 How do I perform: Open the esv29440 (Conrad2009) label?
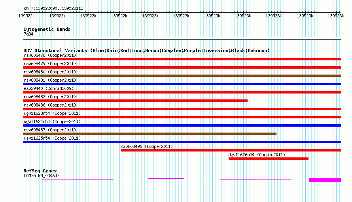49,88
